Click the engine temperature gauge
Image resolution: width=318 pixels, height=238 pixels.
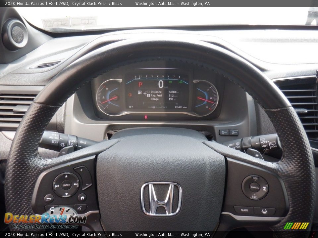click(x=109, y=98)
